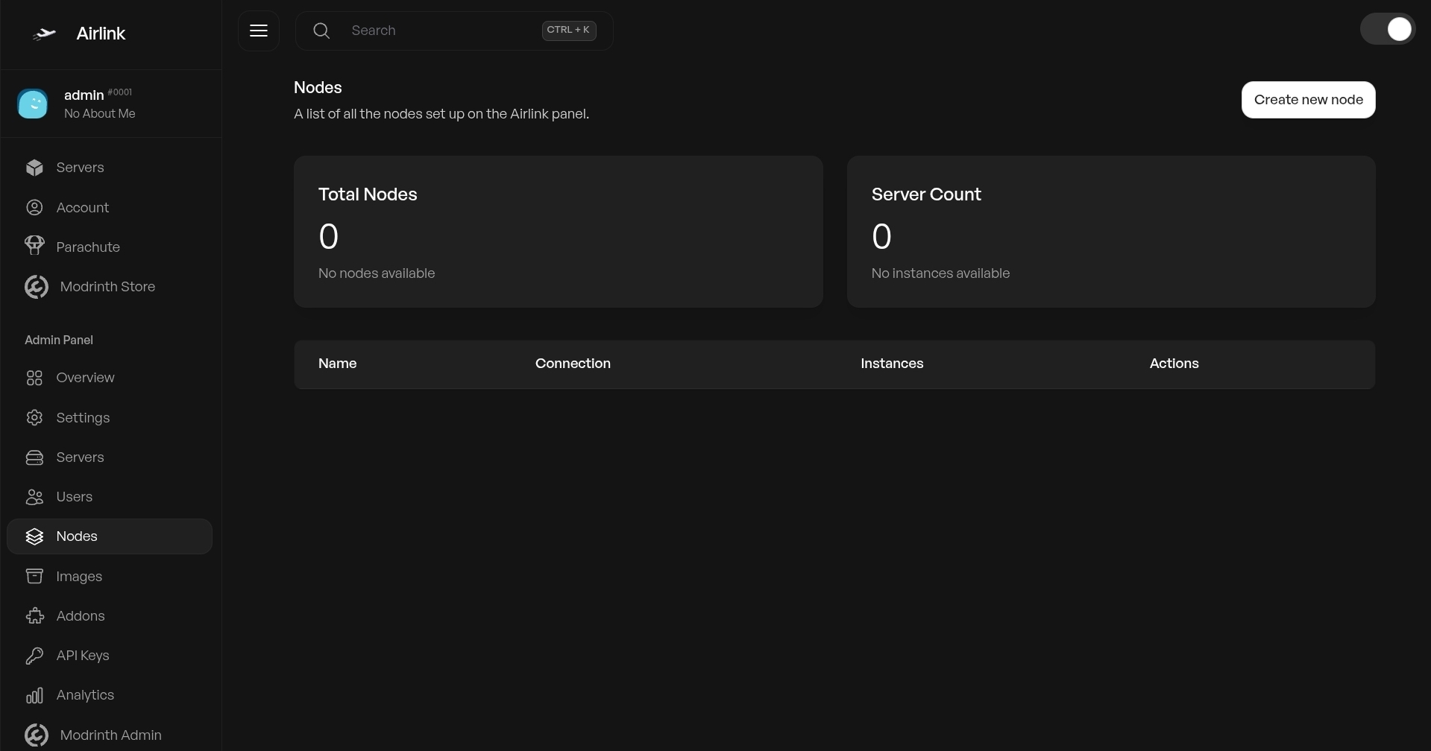Click the admin user avatar

[x=33, y=104]
